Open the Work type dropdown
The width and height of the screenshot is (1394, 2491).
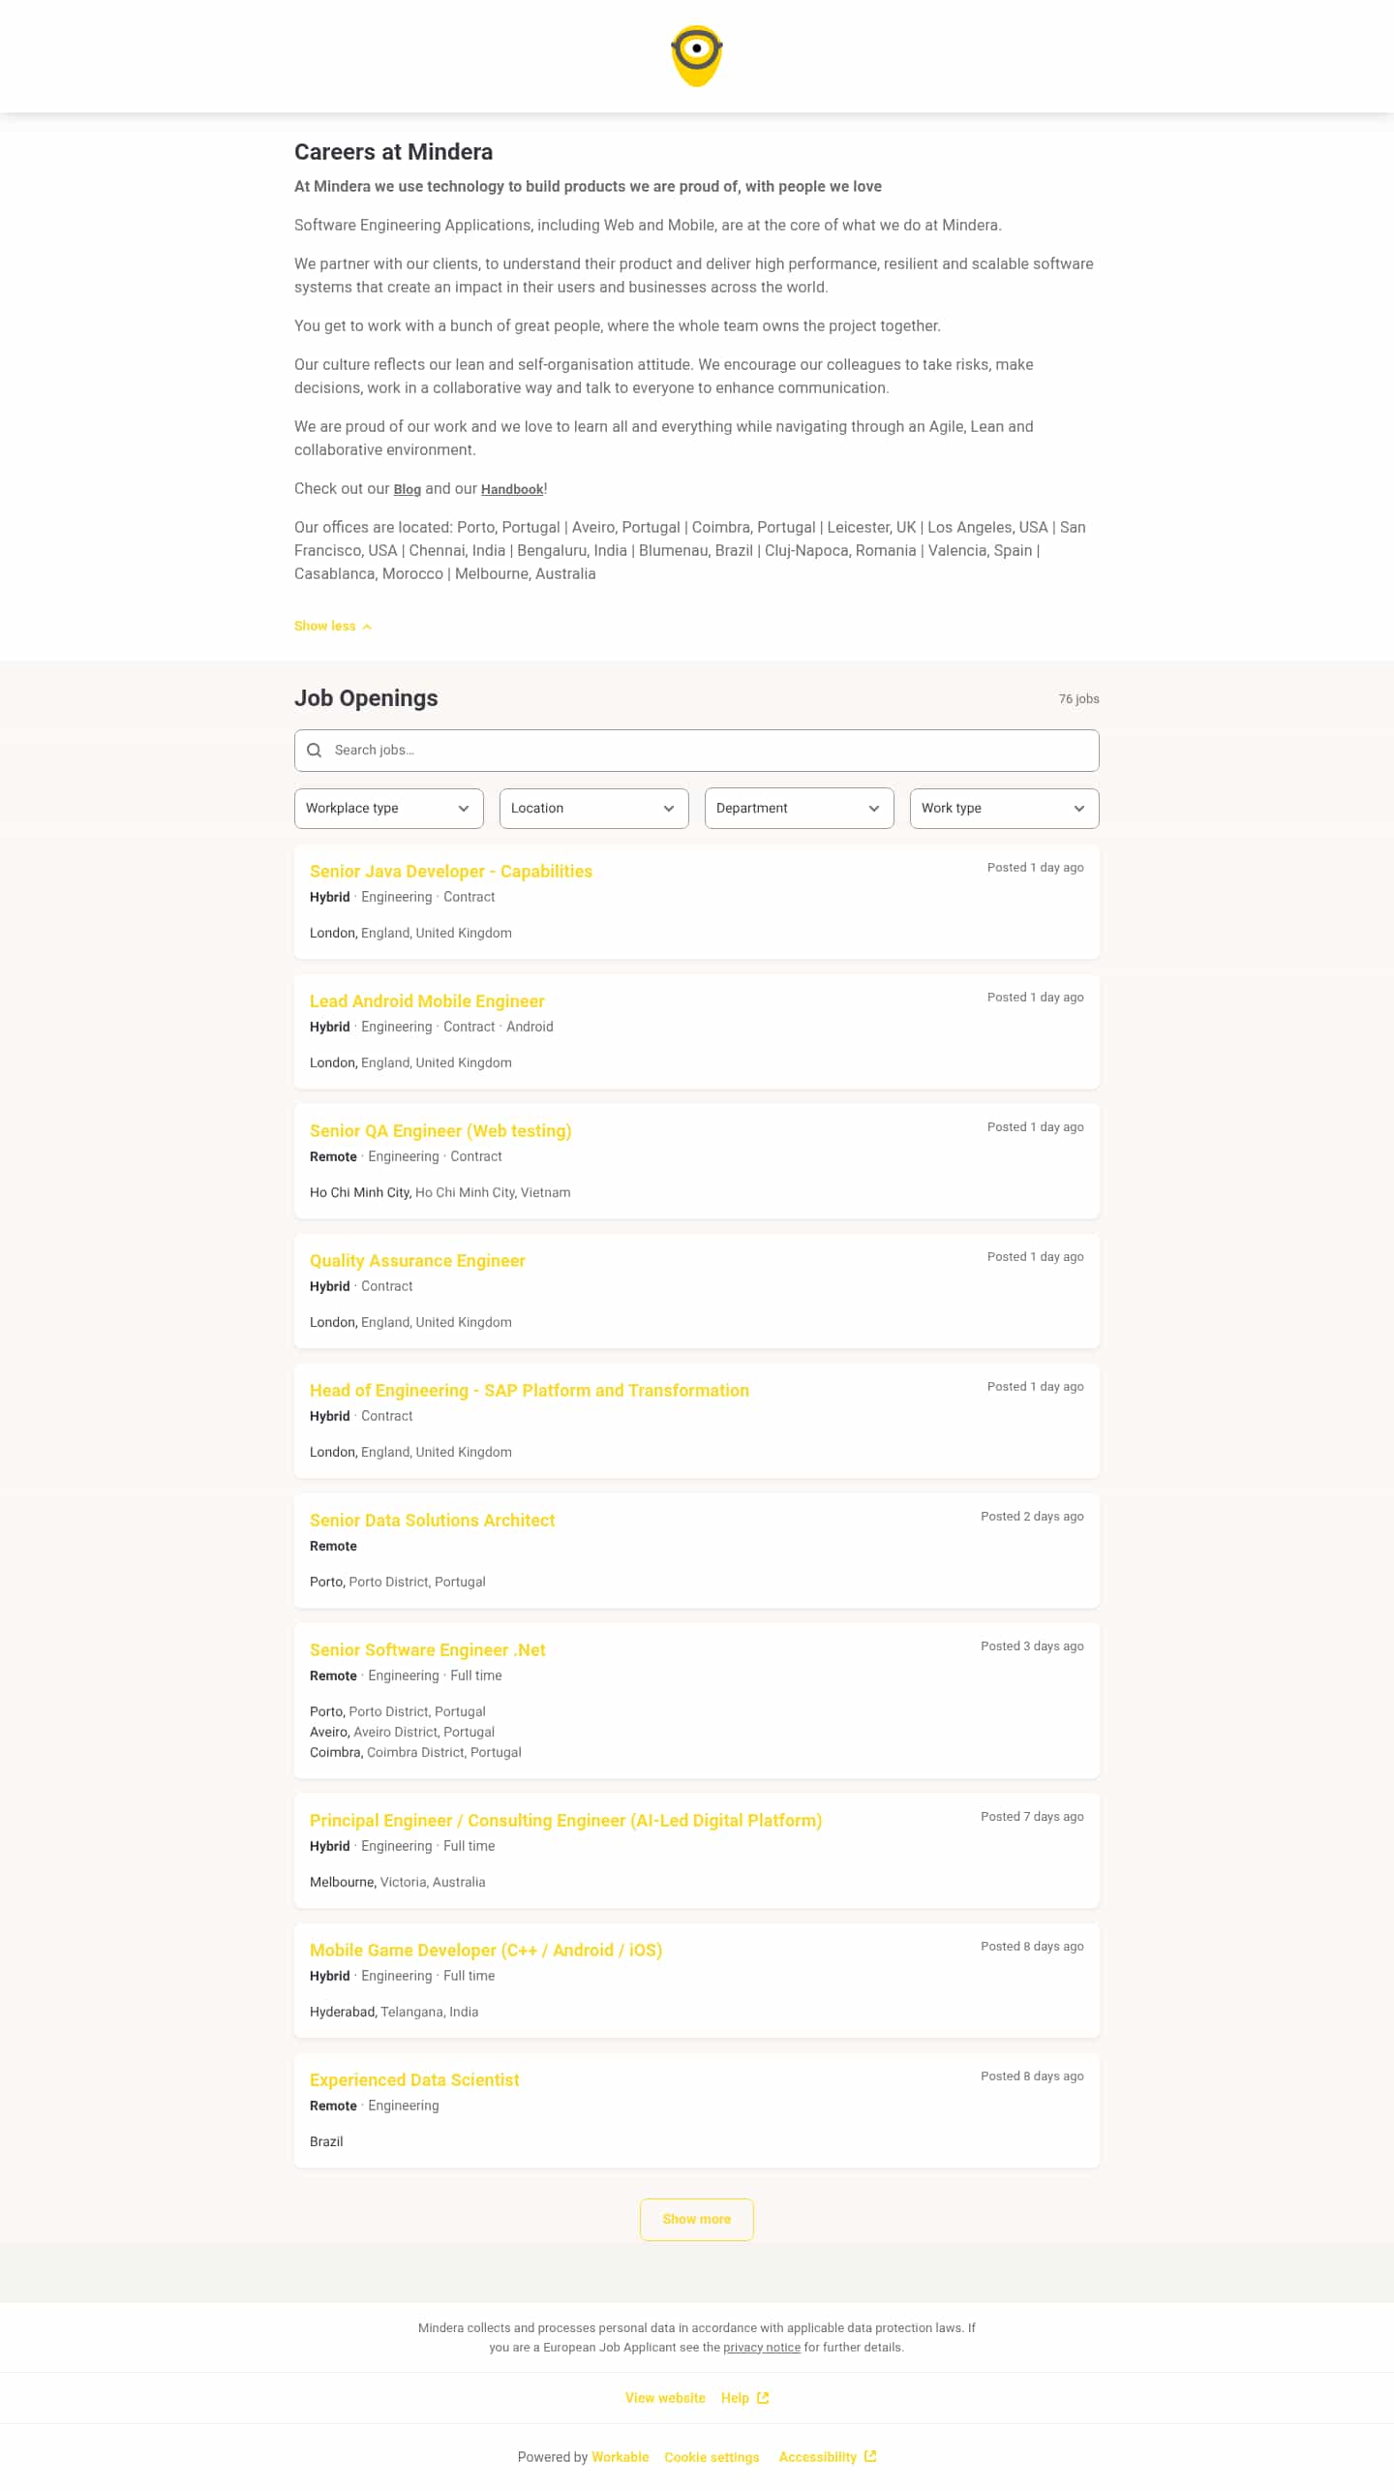(1005, 809)
